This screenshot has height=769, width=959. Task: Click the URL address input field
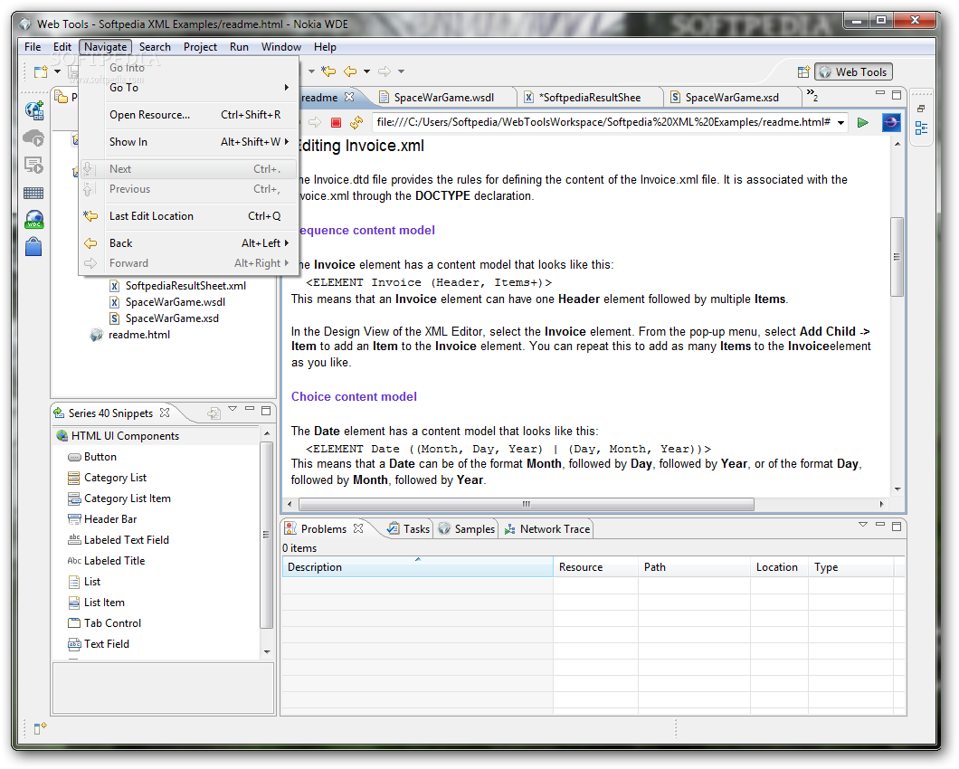tap(603, 122)
